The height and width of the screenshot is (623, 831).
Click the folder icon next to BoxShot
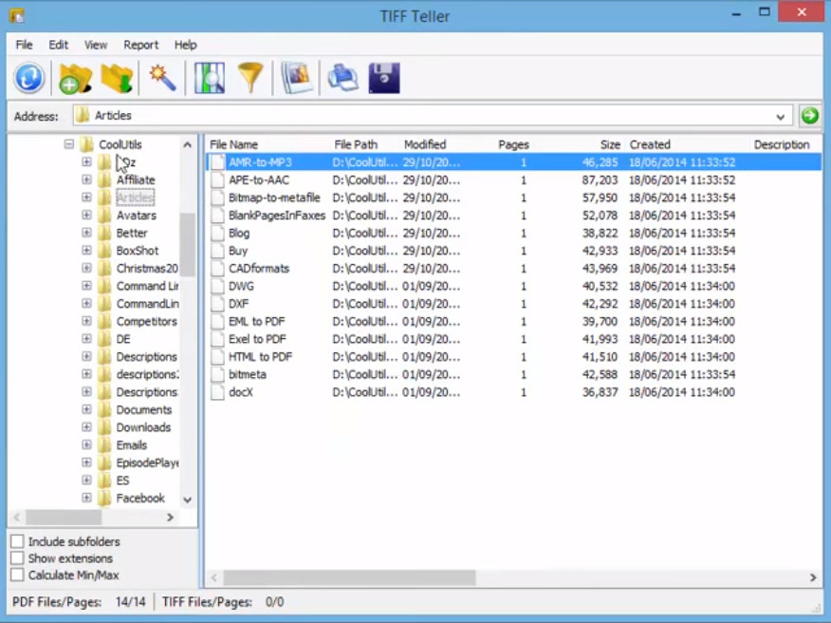(105, 251)
